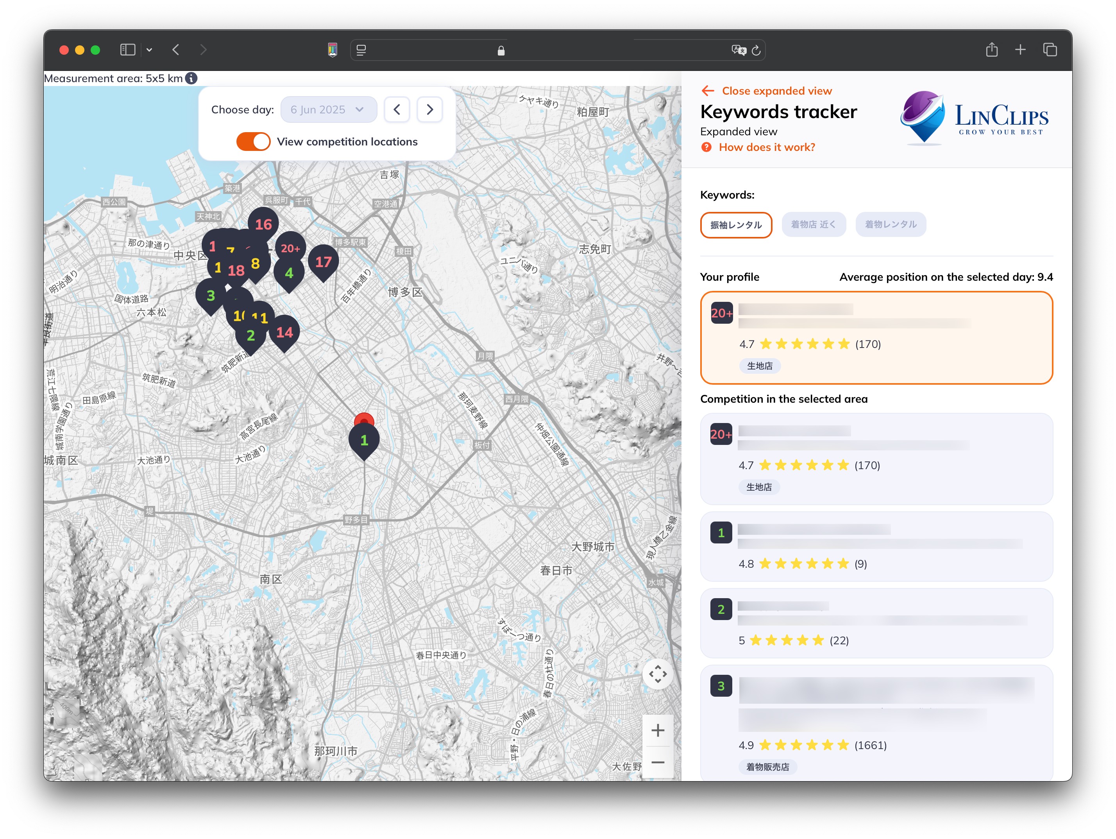This screenshot has width=1116, height=839.
Task: Show measurement area info tooltip icon
Action: coord(191,78)
